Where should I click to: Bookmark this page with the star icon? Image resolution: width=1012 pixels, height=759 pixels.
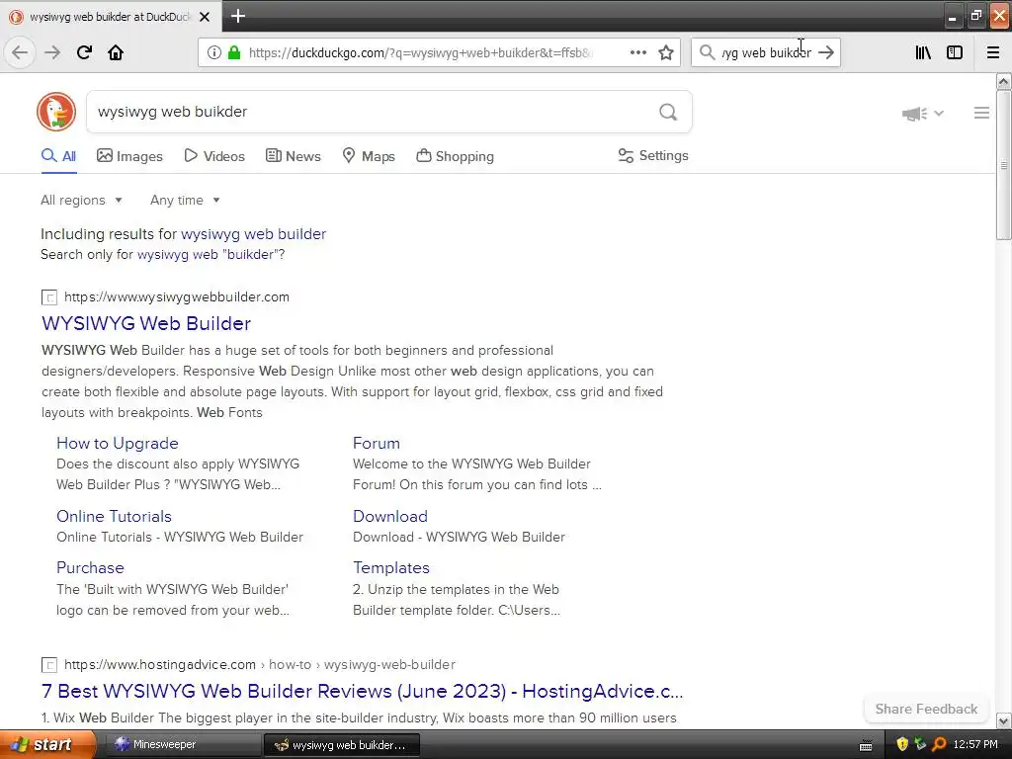[666, 52]
